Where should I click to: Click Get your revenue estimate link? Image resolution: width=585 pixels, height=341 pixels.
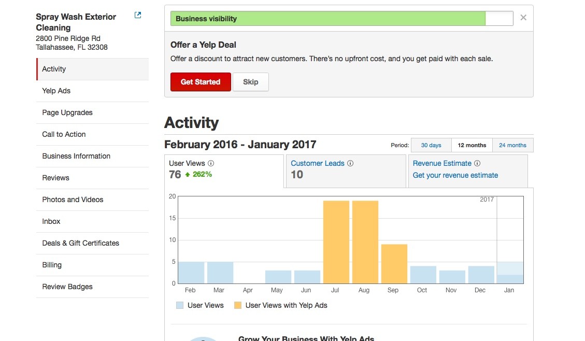click(x=455, y=175)
